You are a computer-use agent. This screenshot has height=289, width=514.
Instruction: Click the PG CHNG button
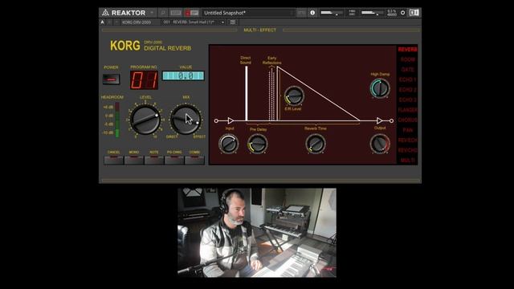174,160
